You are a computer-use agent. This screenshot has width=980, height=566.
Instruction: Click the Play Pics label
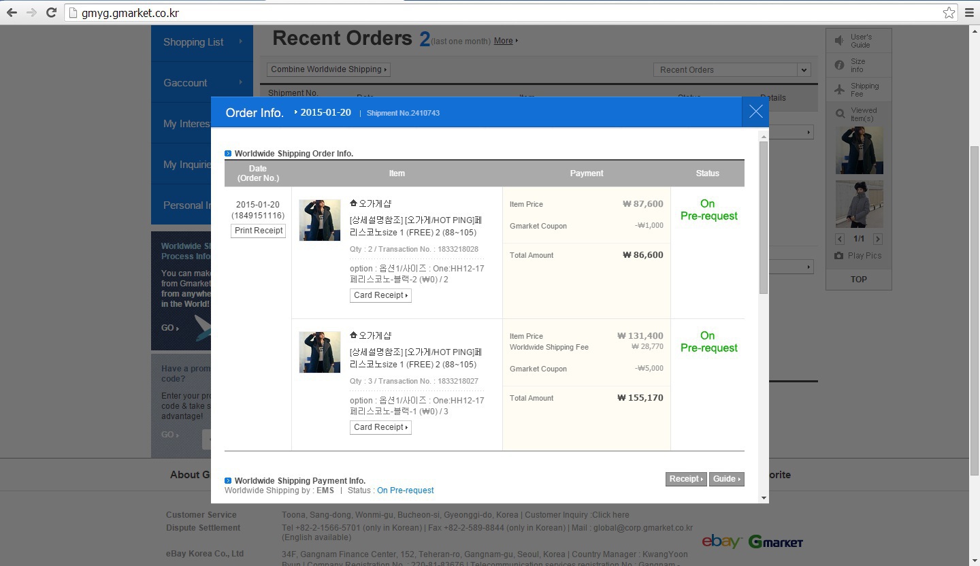click(x=864, y=256)
